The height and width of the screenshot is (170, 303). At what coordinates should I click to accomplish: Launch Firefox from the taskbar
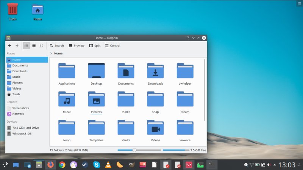[51, 165]
